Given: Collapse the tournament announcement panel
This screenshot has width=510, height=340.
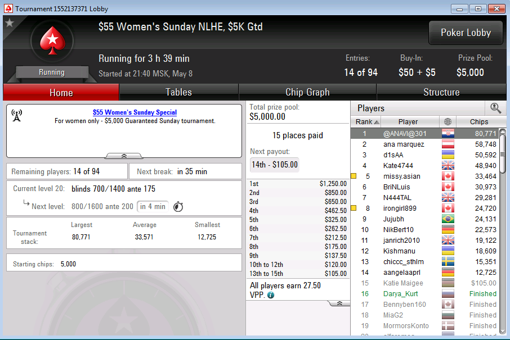Looking at the screenshot, I should [124, 156].
